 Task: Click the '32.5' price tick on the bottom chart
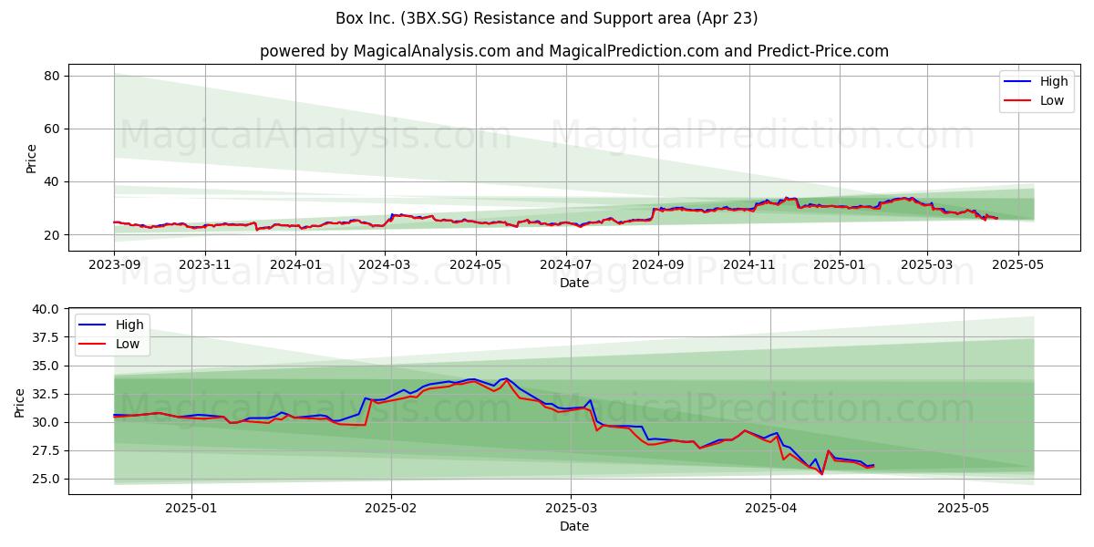click(x=46, y=394)
